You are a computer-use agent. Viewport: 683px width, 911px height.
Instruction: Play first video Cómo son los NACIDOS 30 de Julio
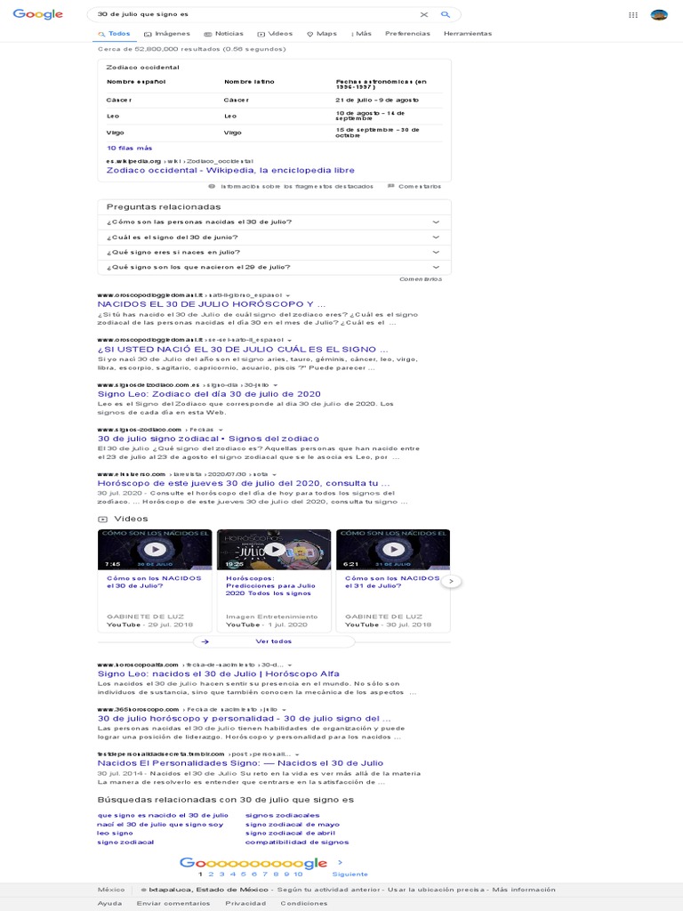[155, 549]
